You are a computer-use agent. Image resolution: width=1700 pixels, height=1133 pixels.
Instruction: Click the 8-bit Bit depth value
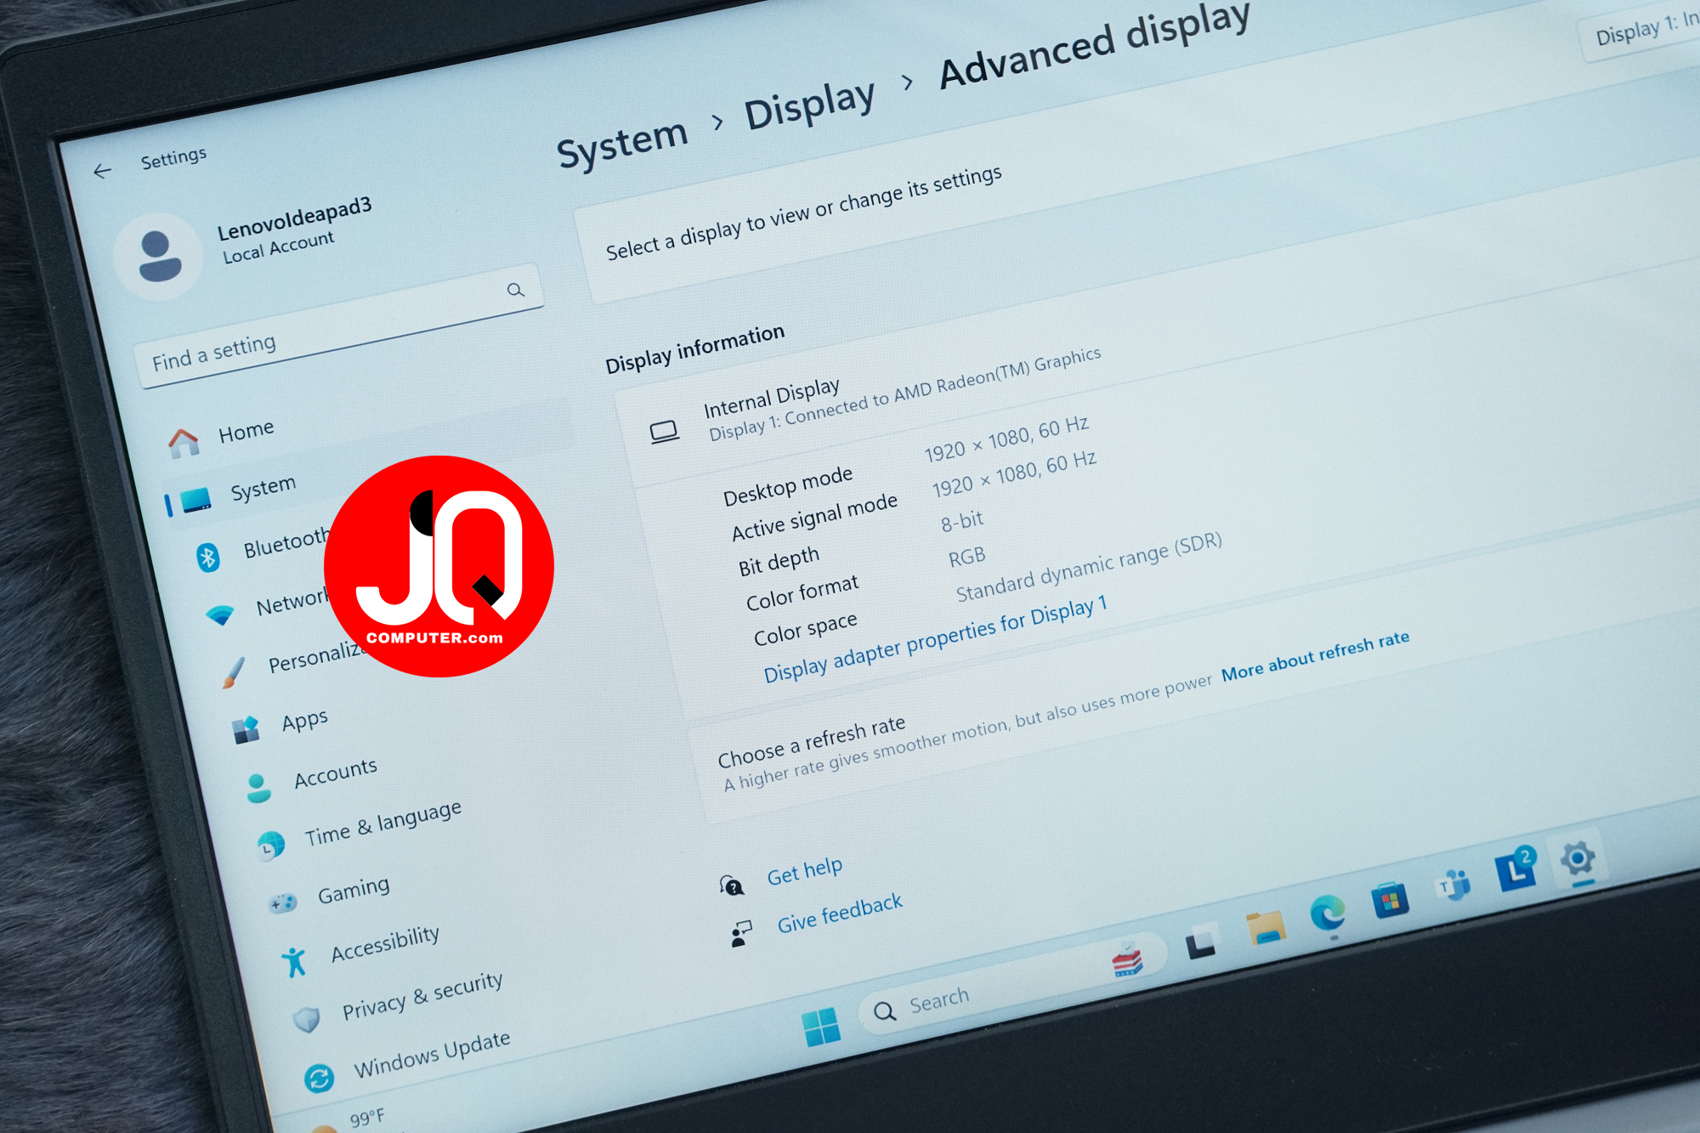[x=962, y=520]
